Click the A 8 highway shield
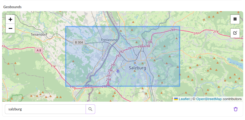 [x=39, y=50]
